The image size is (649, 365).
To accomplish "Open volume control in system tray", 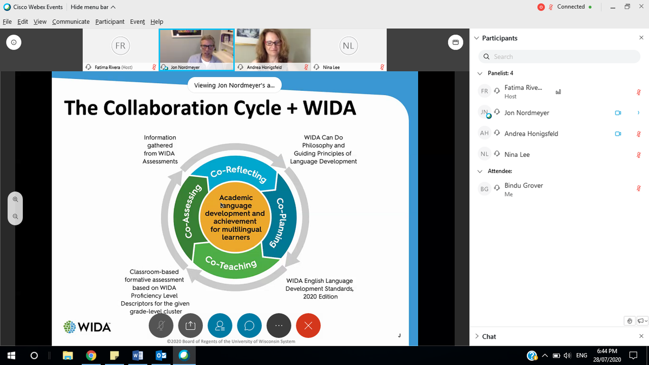I will pyautogui.click(x=567, y=355).
